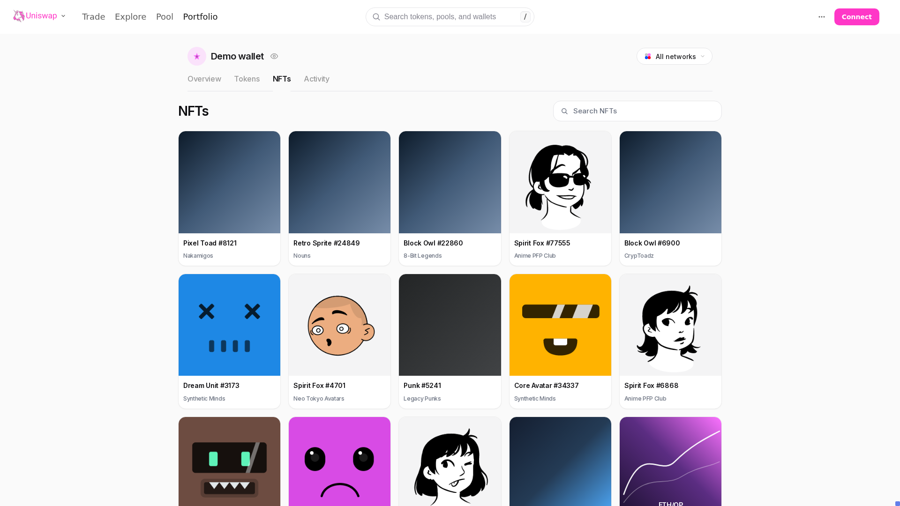Screen dimensions: 900x506
Task: Open the Spirit Fox #77555 sunglasses portrait
Action: click(560, 182)
